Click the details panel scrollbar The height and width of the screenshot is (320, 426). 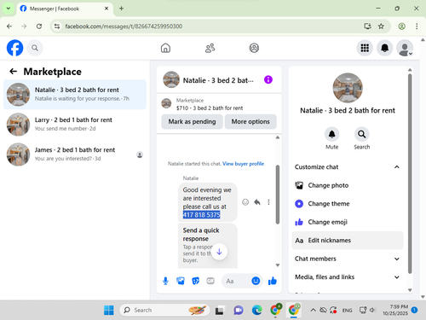tap(410, 173)
